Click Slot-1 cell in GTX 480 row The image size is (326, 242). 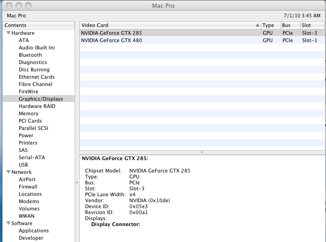310,40
